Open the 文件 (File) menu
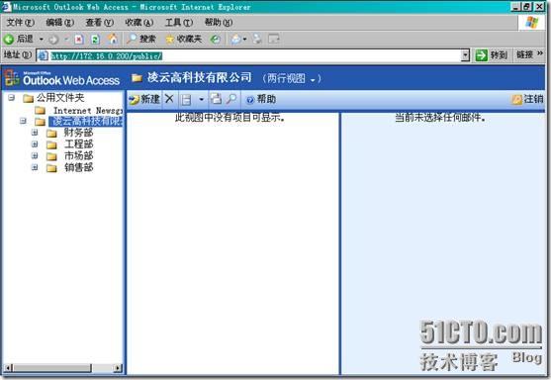The height and width of the screenshot is (380, 551). tap(20, 23)
